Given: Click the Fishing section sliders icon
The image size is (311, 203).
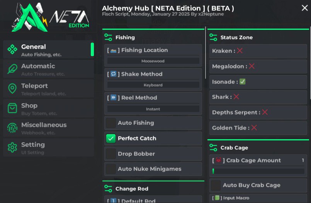Looking at the screenshot, I should tap(108, 37).
